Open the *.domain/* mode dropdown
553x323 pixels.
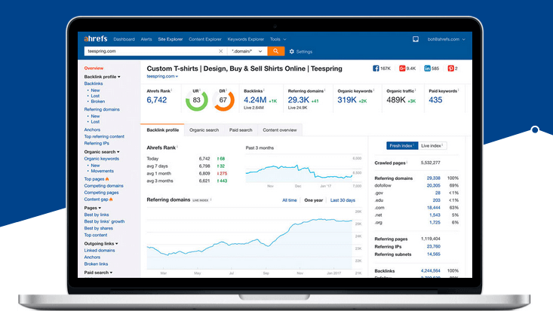tap(247, 51)
